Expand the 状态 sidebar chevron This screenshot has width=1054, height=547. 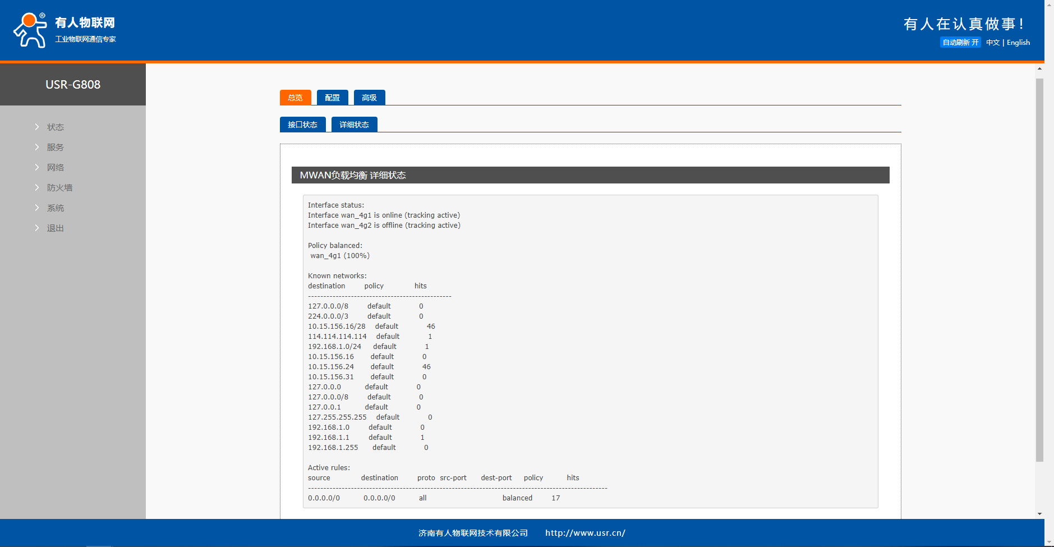37,127
